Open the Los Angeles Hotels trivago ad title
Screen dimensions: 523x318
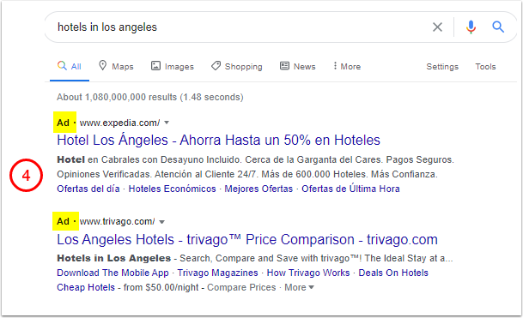pos(247,240)
